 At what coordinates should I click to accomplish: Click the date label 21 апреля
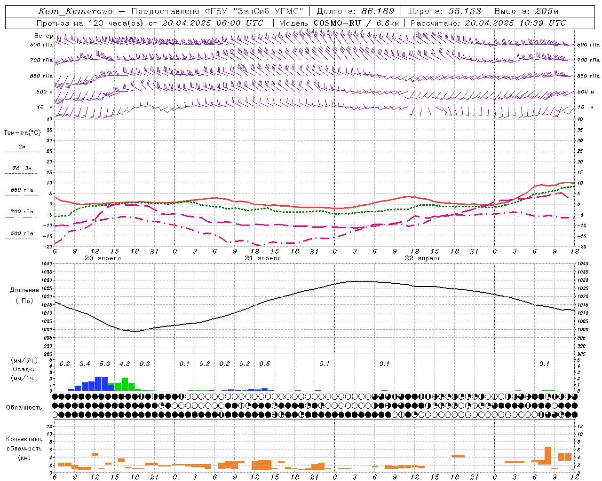(262, 258)
